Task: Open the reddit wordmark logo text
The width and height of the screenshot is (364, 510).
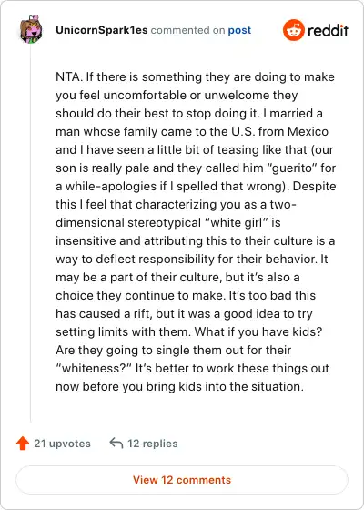Action: pos(328,30)
